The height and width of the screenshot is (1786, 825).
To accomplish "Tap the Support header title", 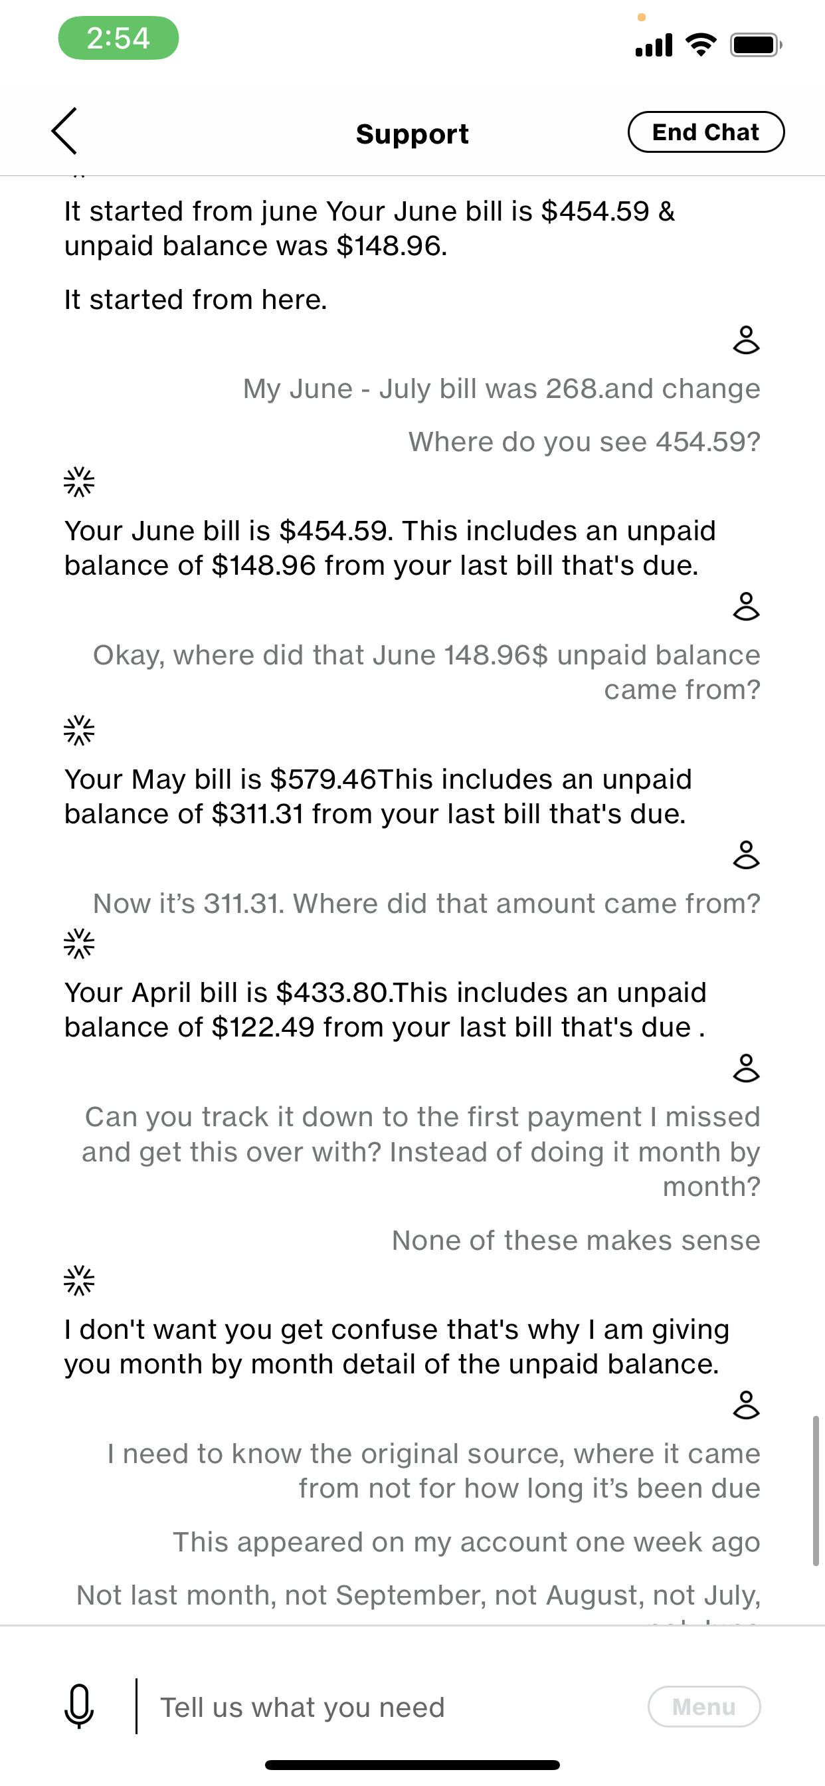I will 412,134.
